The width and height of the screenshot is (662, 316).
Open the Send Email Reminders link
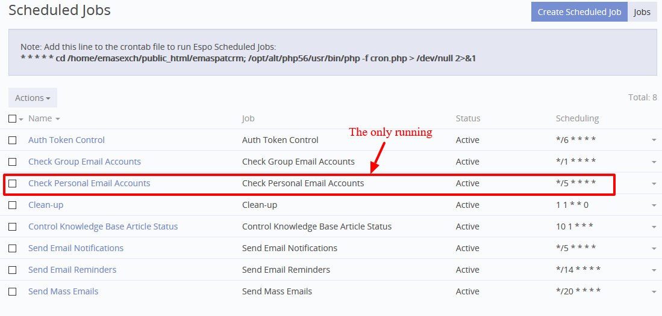pos(72,270)
